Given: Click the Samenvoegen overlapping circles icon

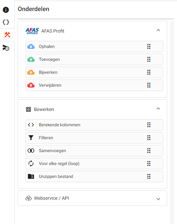Looking at the screenshot, I should pos(31,151).
